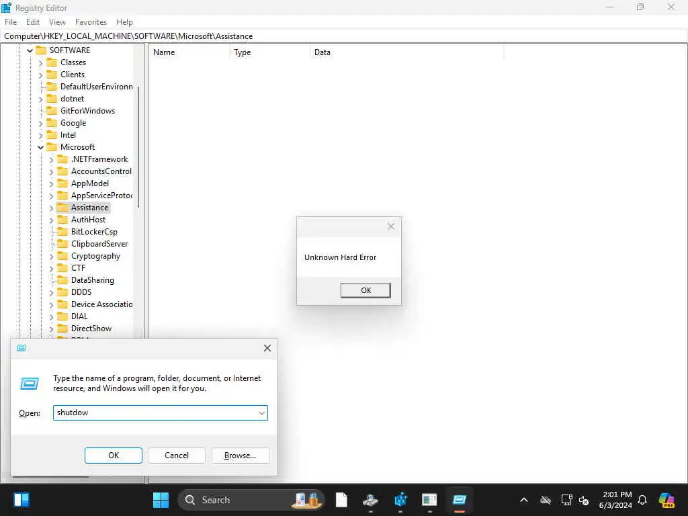The width and height of the screenshot is (688, 516).
Task: Show hidden system tray icons
Action: click(524, 500)
